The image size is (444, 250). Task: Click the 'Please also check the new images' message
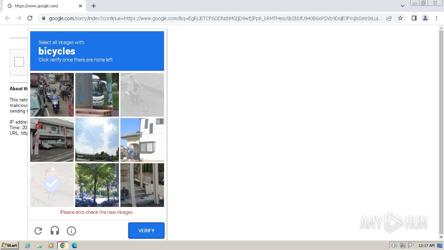[x=97, y=212]
